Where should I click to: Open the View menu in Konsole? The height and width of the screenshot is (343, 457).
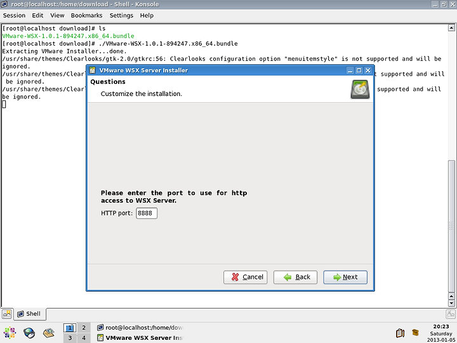coord(57,15)
